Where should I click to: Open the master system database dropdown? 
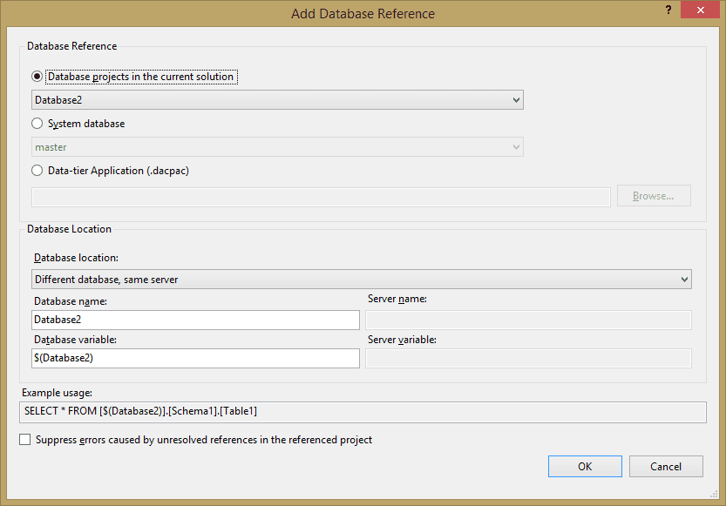[514, 146]
